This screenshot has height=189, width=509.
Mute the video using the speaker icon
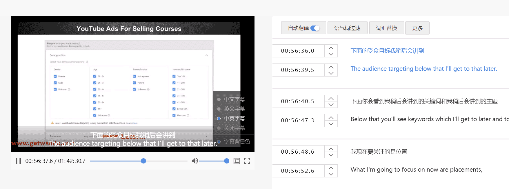195,161
